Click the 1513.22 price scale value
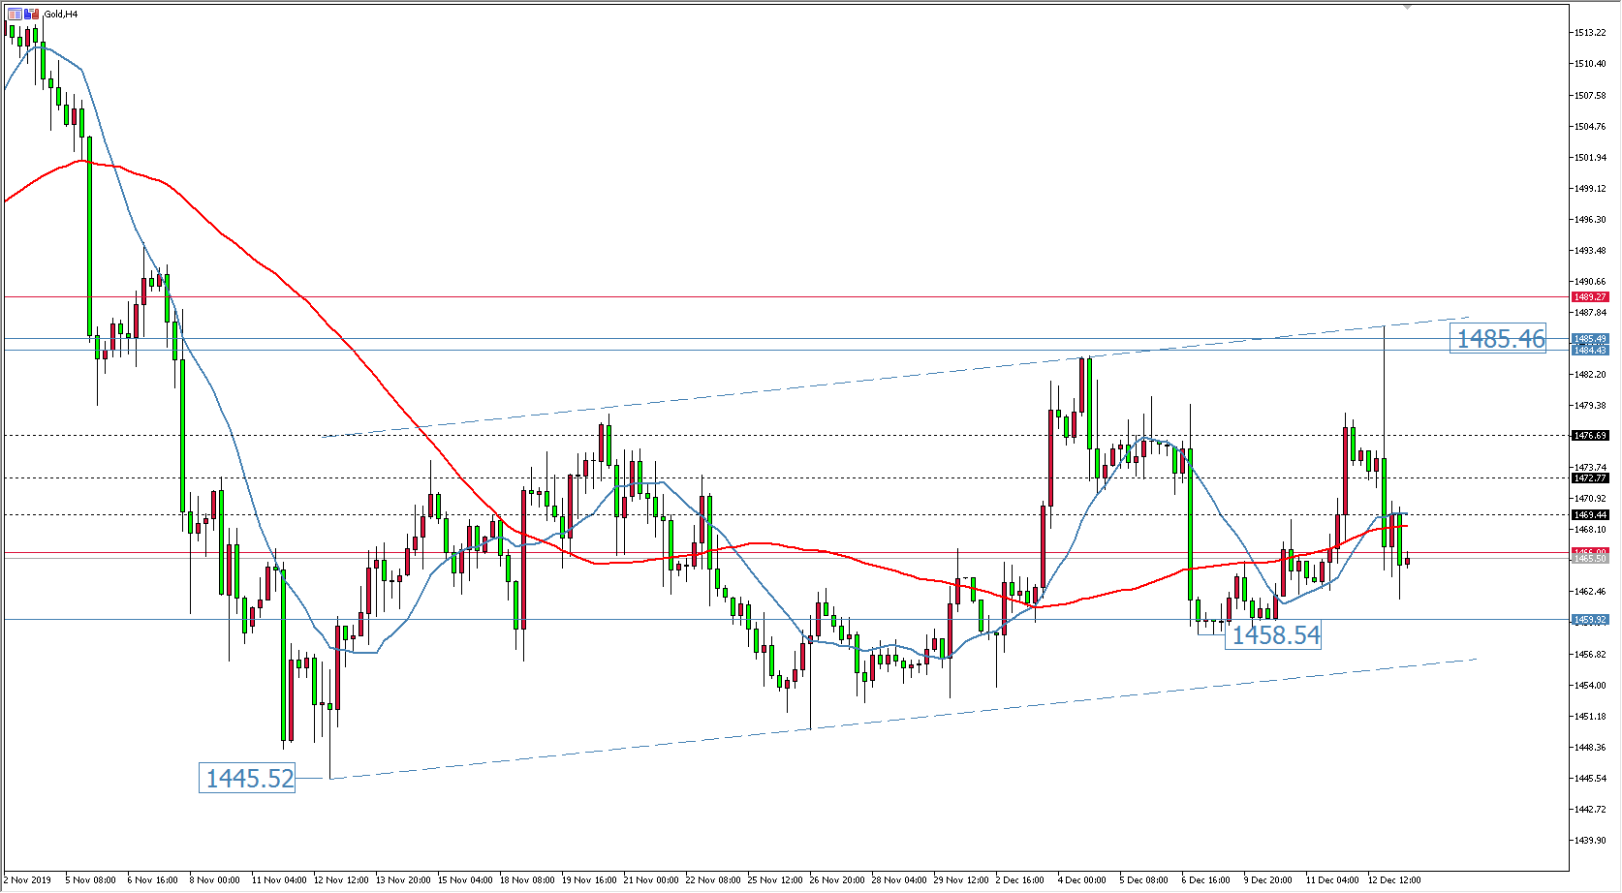1622x893 pixels. coord(1590,33)
